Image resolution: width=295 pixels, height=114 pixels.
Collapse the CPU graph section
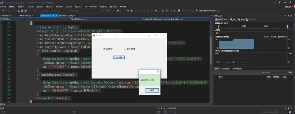point(215,51)
